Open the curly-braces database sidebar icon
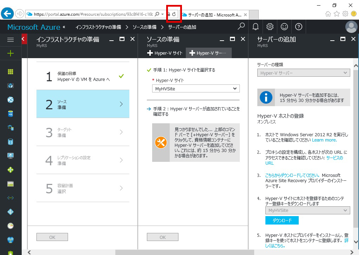Image resolution: width=359 pixels, height=255 pixels. pyautogui.click(x=11, y=142)
